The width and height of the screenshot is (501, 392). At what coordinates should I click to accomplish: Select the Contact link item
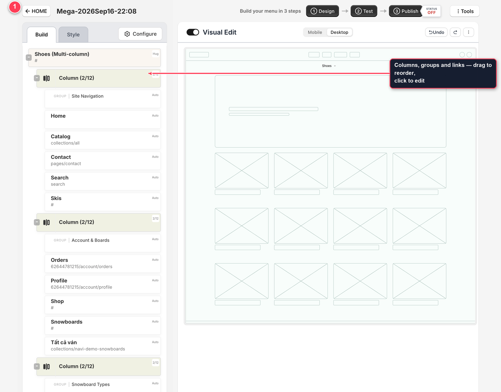(103, 161)
